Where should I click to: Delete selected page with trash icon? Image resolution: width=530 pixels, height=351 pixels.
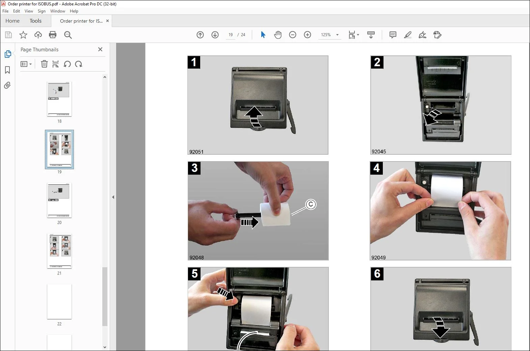[x=44, y=64]
